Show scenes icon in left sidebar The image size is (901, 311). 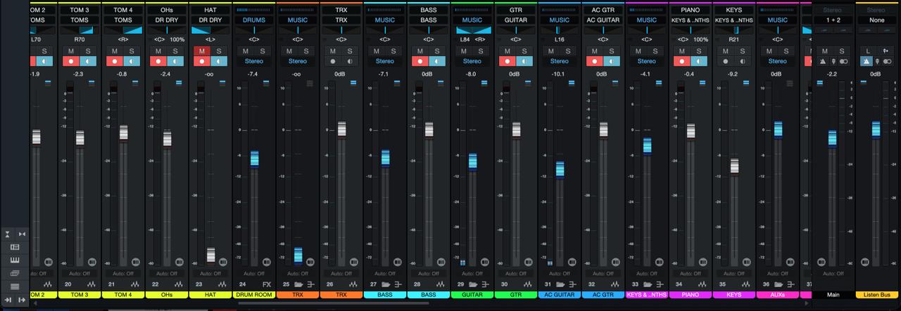[x=15, y=273]
